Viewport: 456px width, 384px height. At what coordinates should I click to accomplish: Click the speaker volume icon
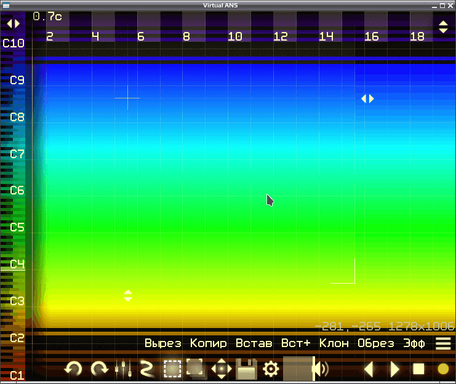click(x=321, y=369)
